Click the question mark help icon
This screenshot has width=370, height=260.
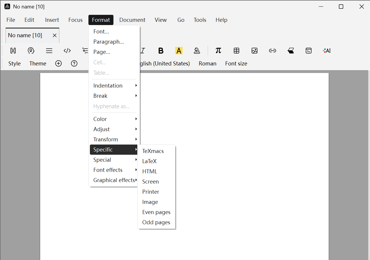click(x=74, y=63)
